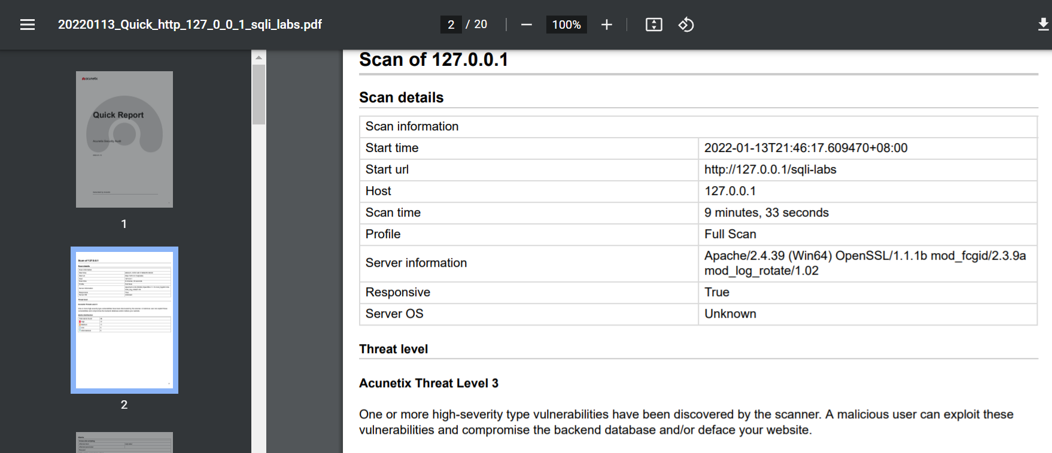Viewport: 1052px width, 453px height.
Task: Select page 2 thumbnail
Action: (124, 320)
